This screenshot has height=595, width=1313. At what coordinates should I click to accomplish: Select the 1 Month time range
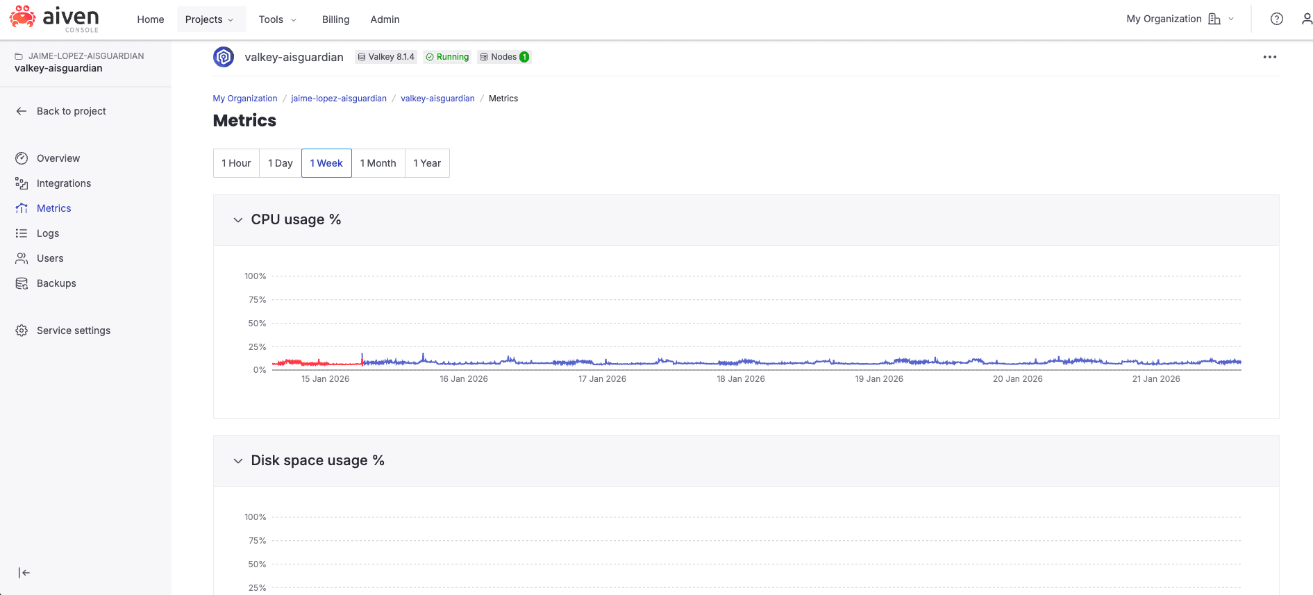point(378,163)
